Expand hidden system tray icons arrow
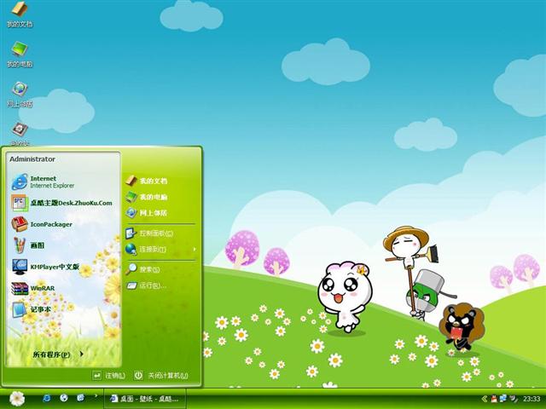This screenshot has width=546, height=409. (x=485, y=399)
